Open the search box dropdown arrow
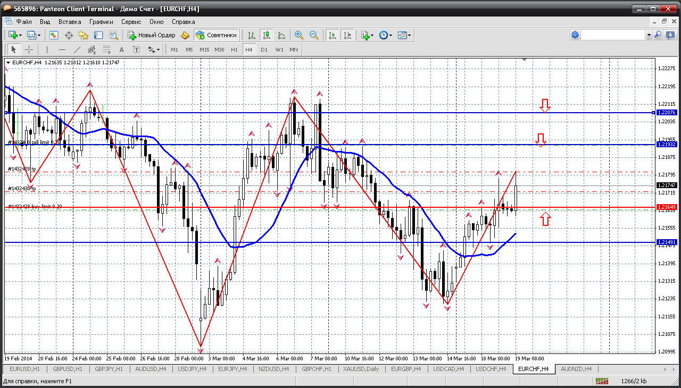 (649, 35)
